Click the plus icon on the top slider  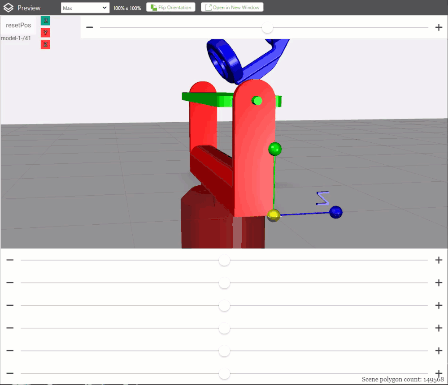(x=439, y=27)
